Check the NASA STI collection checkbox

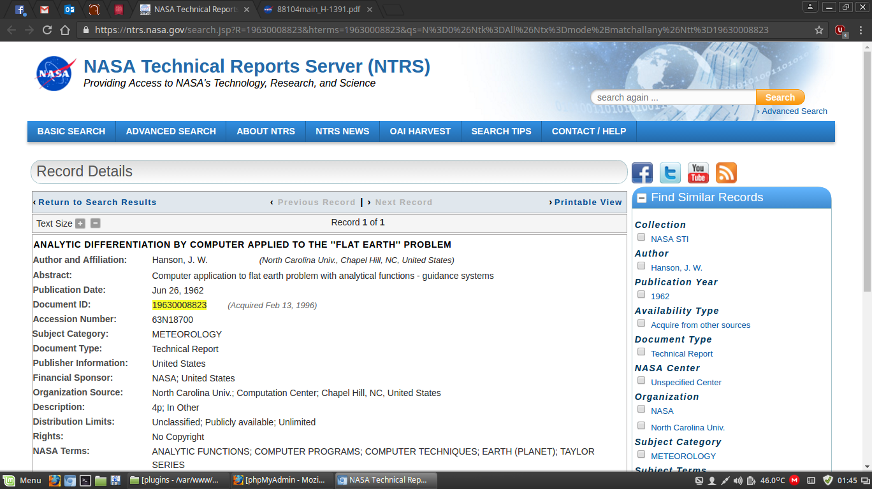point(641,237)
